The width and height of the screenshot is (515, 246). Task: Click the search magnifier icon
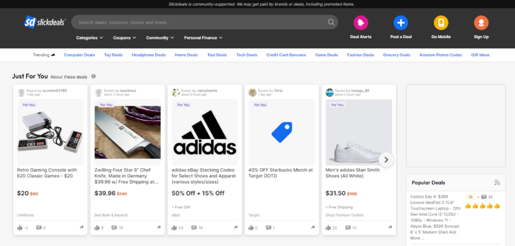[331, 22]
